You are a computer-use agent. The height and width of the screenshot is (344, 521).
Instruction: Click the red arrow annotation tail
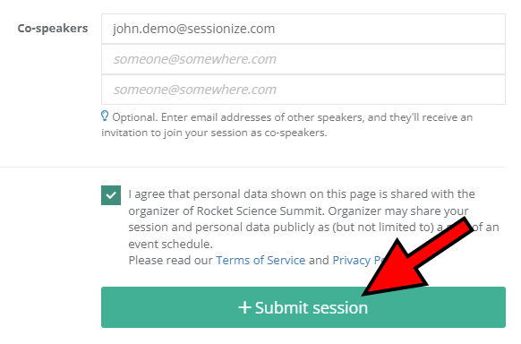tap(462, 229)
